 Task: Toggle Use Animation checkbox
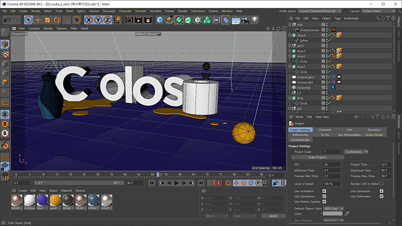click(x=324, y=191)
